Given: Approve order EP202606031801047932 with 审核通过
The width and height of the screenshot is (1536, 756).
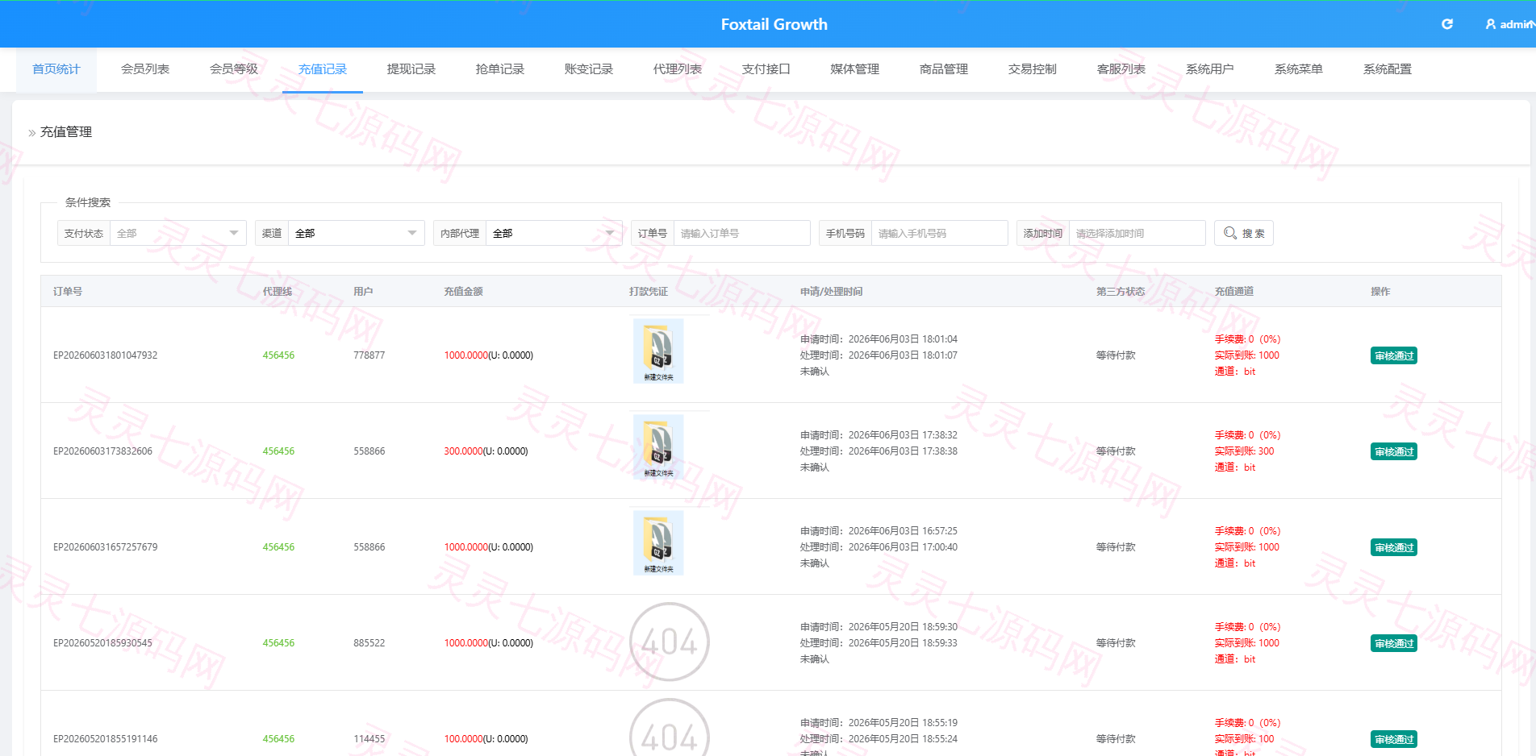Looking at the screenshot, I should (1394, 355).
